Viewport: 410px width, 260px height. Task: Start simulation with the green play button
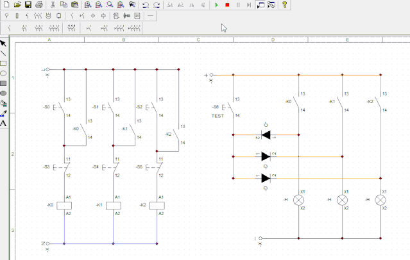click(217, 4)
